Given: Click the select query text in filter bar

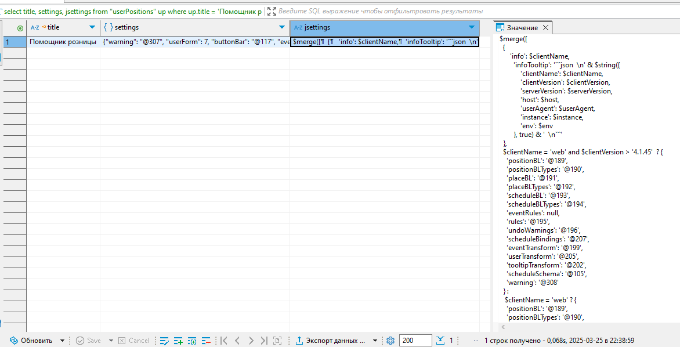Looking at the screenshot, I should 132,12.
